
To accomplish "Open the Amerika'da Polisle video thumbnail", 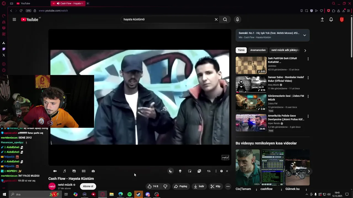I will 251,123.
